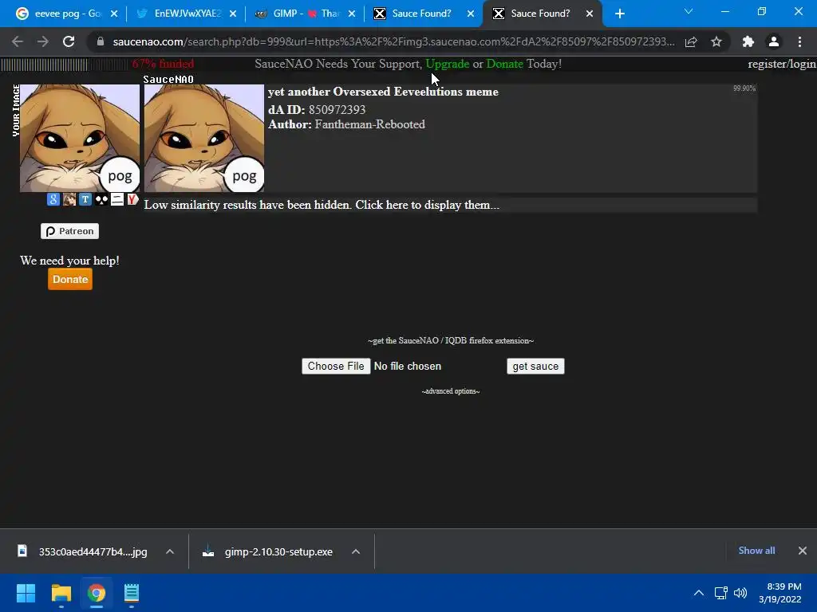Screen dimensions: 817x612
Task: Open the Chrome profile icon
Action: [x=774, y=41]
